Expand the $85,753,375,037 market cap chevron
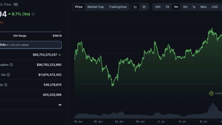The image size is (222, 125). pyautogui.click(x=60, y=55)
